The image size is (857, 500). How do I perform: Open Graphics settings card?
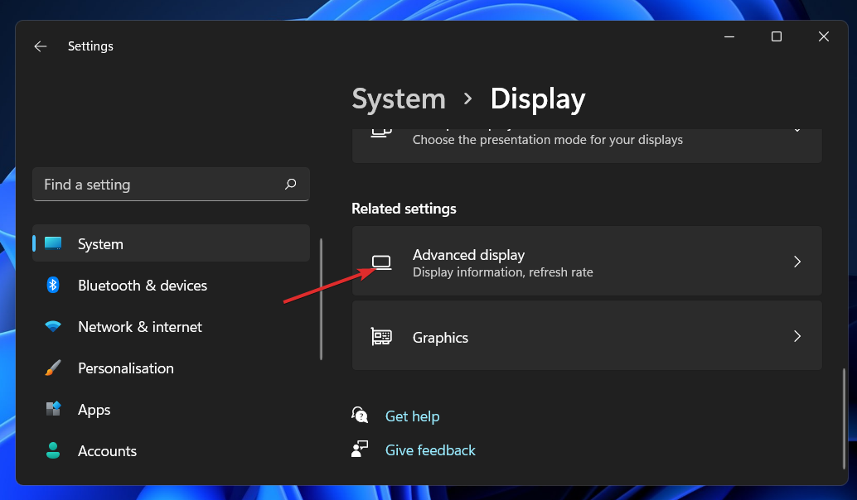(x=587, y=336)
